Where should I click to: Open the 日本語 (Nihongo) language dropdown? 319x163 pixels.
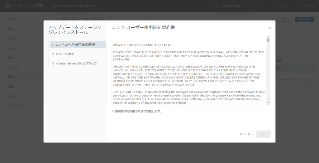tap(229, 6)
